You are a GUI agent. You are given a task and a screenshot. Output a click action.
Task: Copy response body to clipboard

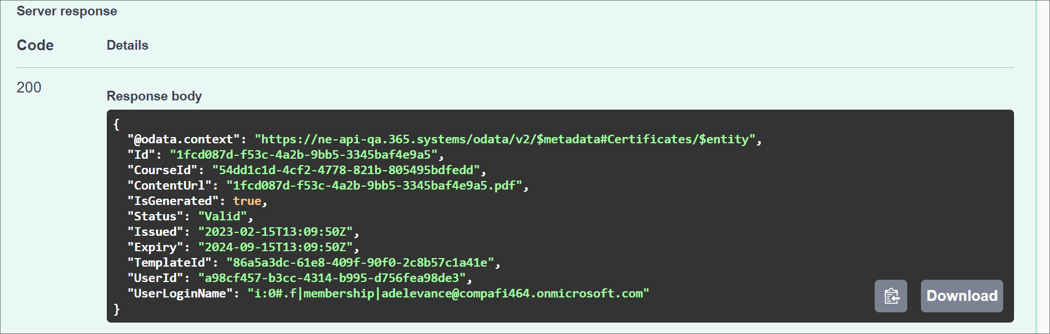[x=891, y=296]
